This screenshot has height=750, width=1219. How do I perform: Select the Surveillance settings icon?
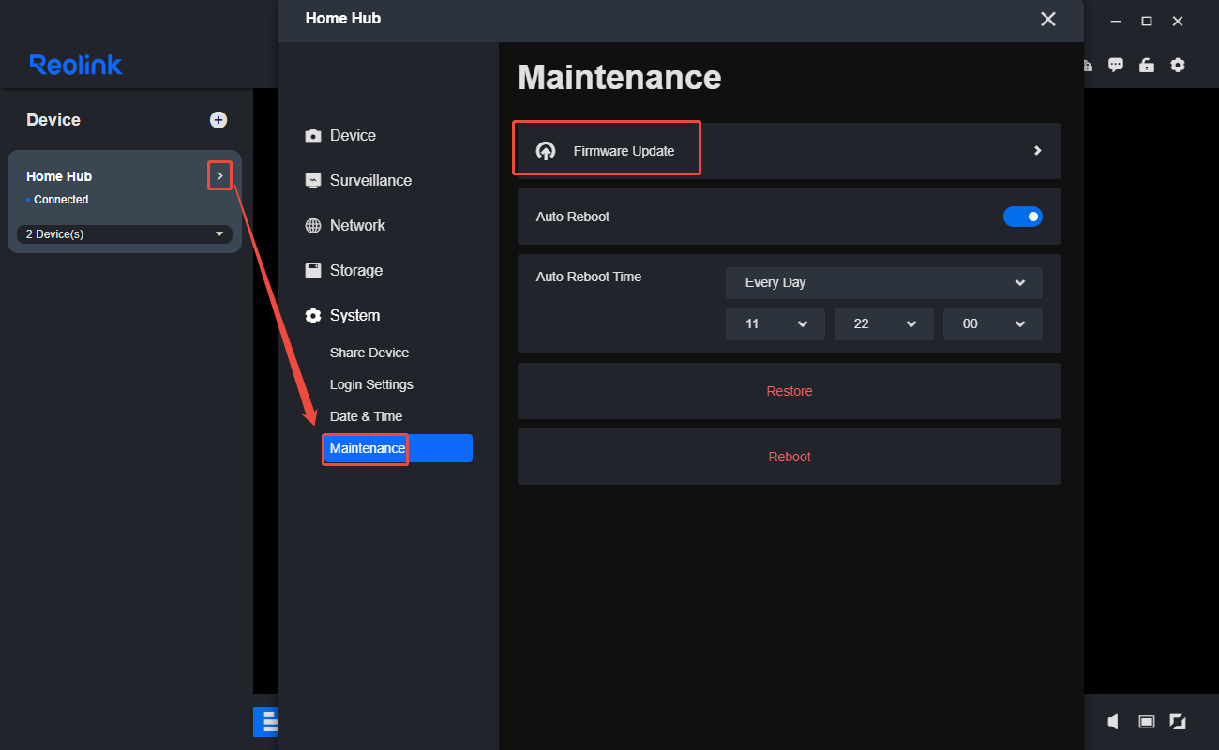click(x=313, y=180)
